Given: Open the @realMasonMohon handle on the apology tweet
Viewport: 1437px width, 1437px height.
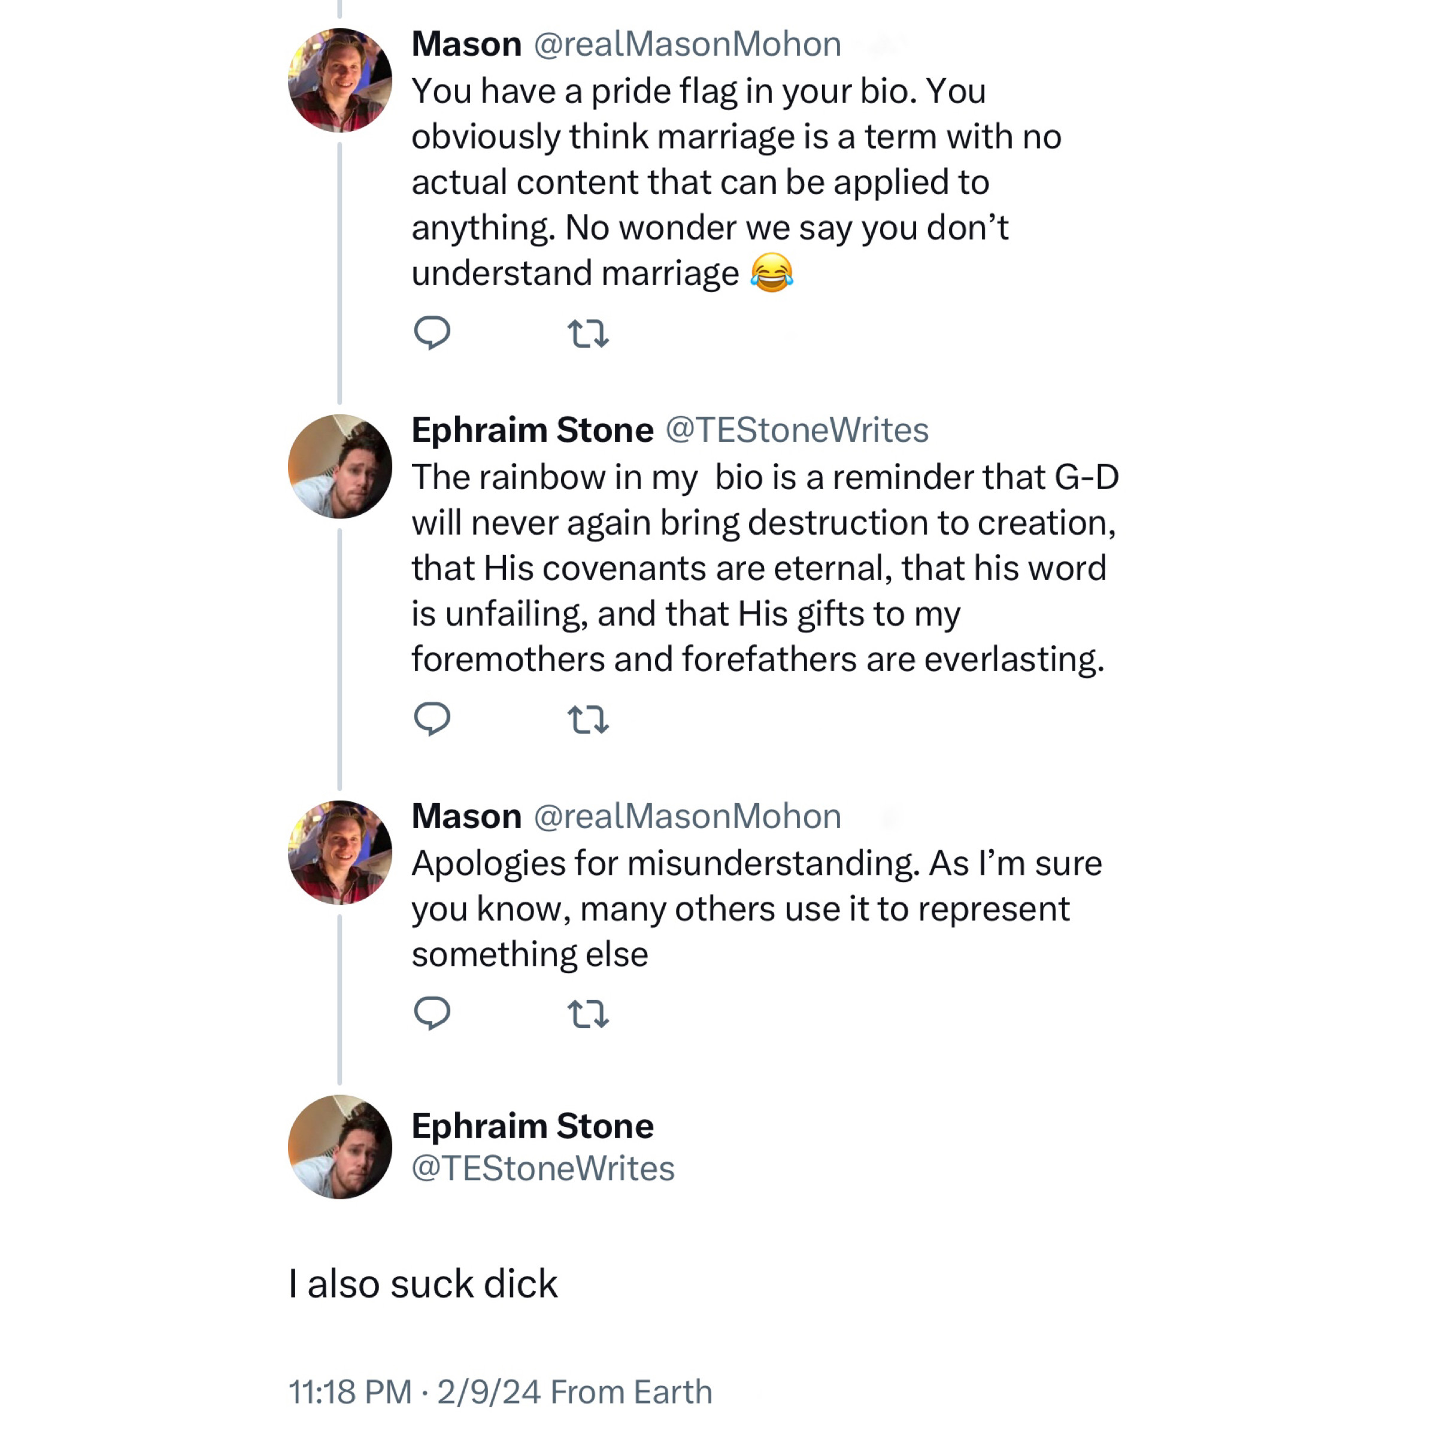Looking at the screenshot, I should [x=687, y=817].
